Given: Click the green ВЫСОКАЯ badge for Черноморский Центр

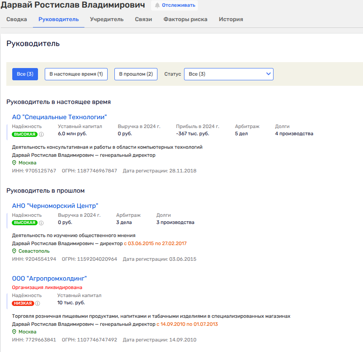Looking at the screenshot, I should [25, 223].
